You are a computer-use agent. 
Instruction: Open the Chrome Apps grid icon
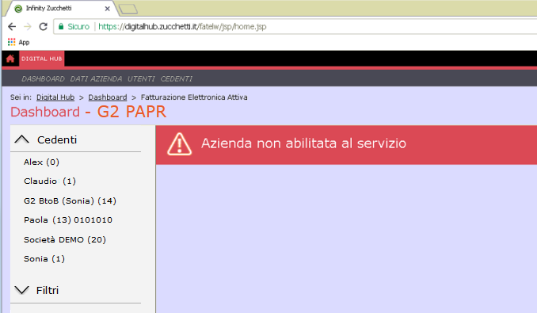tap(11, 42)
